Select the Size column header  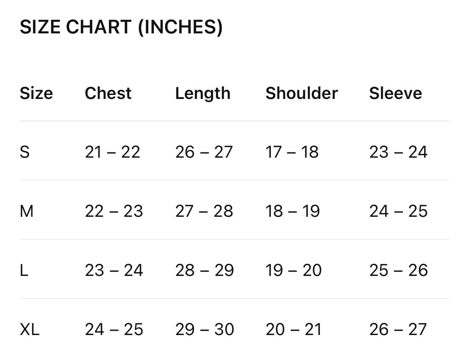[36, 93]
